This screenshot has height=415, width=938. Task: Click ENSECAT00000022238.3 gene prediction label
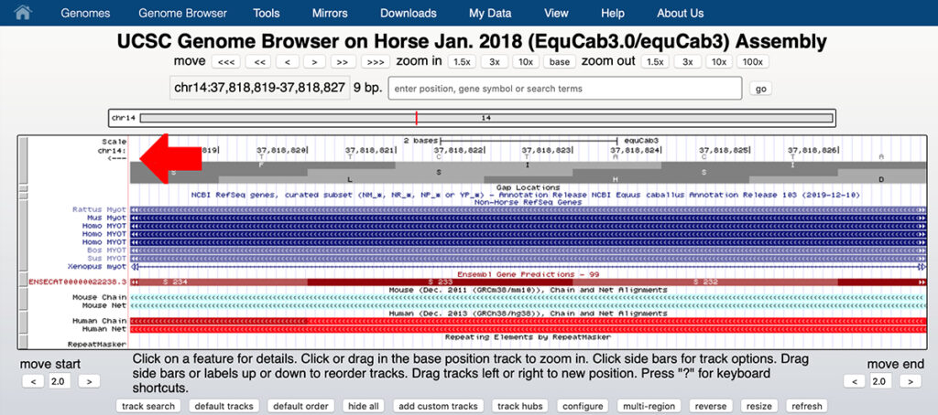[x=78, y=282]
